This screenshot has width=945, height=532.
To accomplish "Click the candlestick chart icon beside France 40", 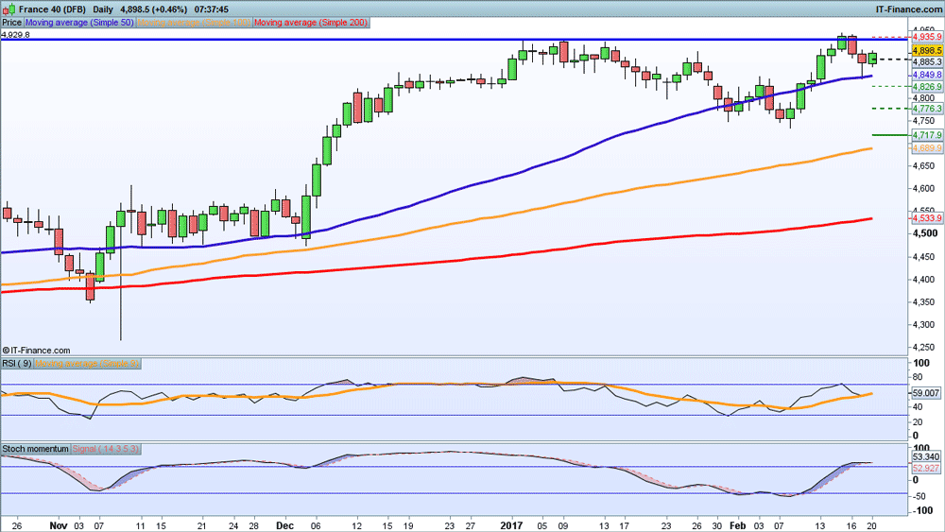I will click(x=9, y=9).
